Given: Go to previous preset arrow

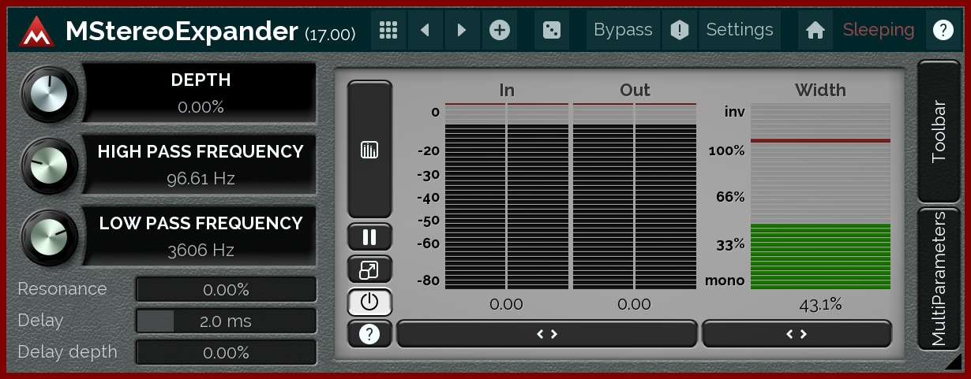Looking at the screenshot, I should [x=425, y=30].
